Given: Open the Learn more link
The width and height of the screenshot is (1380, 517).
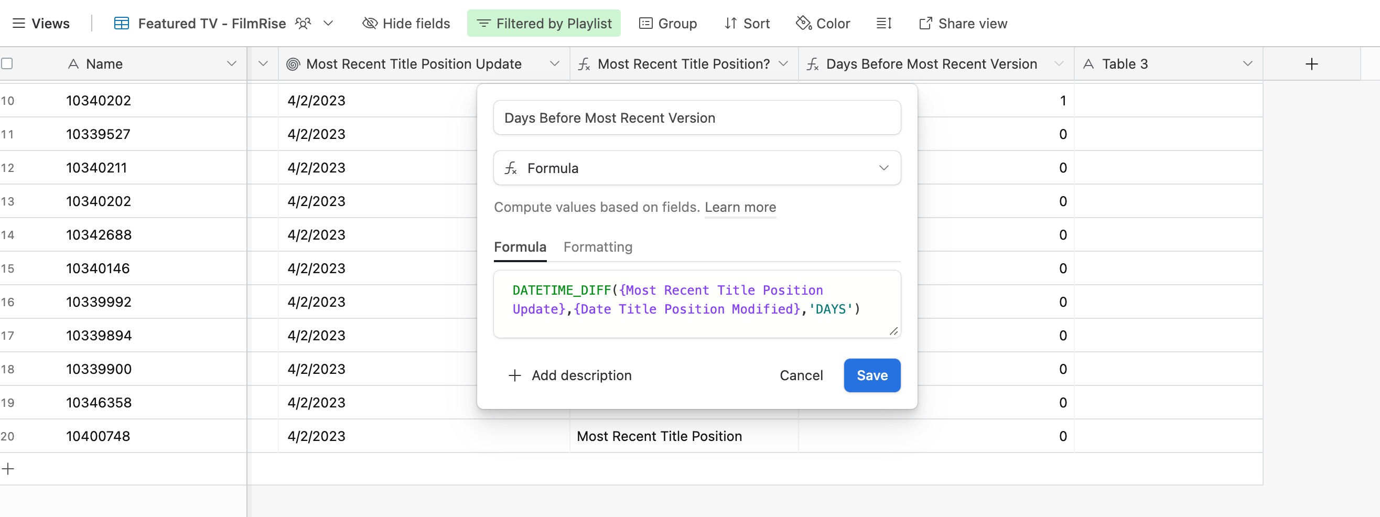Looking at the screenshot, I should pos(740,207).
